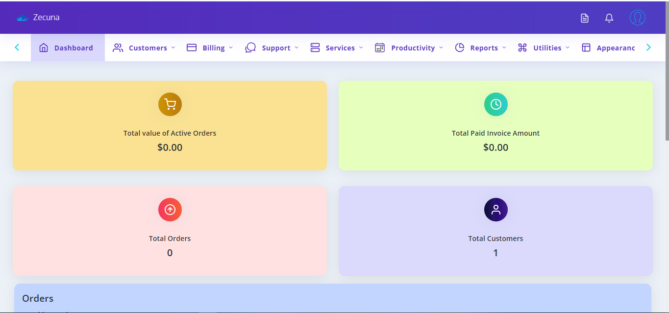Click the shopping cart icon on Active Orders
The height and width of the screenshot is (313, 669).
[x=170, y=104]
